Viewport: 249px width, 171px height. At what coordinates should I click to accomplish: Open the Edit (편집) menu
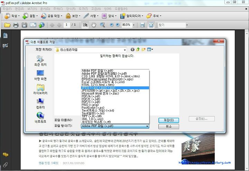[x=19, y=9]
